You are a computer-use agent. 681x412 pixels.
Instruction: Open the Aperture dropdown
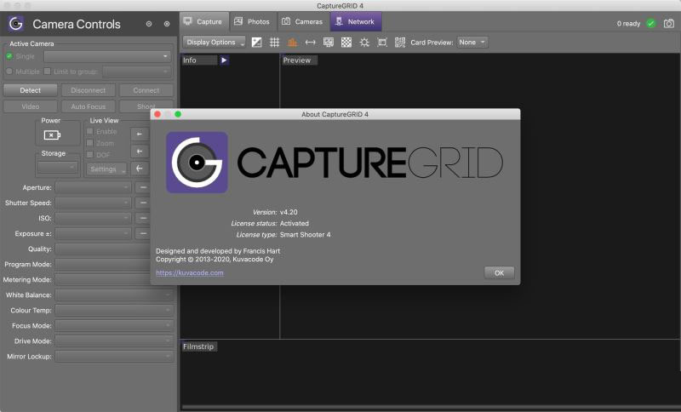click(x=93, y=187)
